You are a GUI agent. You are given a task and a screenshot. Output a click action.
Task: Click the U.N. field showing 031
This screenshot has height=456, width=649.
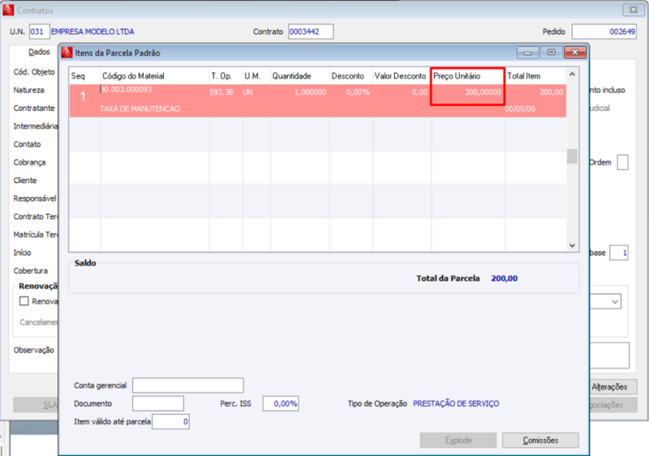(x=39, y=32)
